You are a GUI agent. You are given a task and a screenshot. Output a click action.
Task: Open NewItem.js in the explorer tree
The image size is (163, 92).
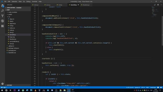tap(13, 39)
